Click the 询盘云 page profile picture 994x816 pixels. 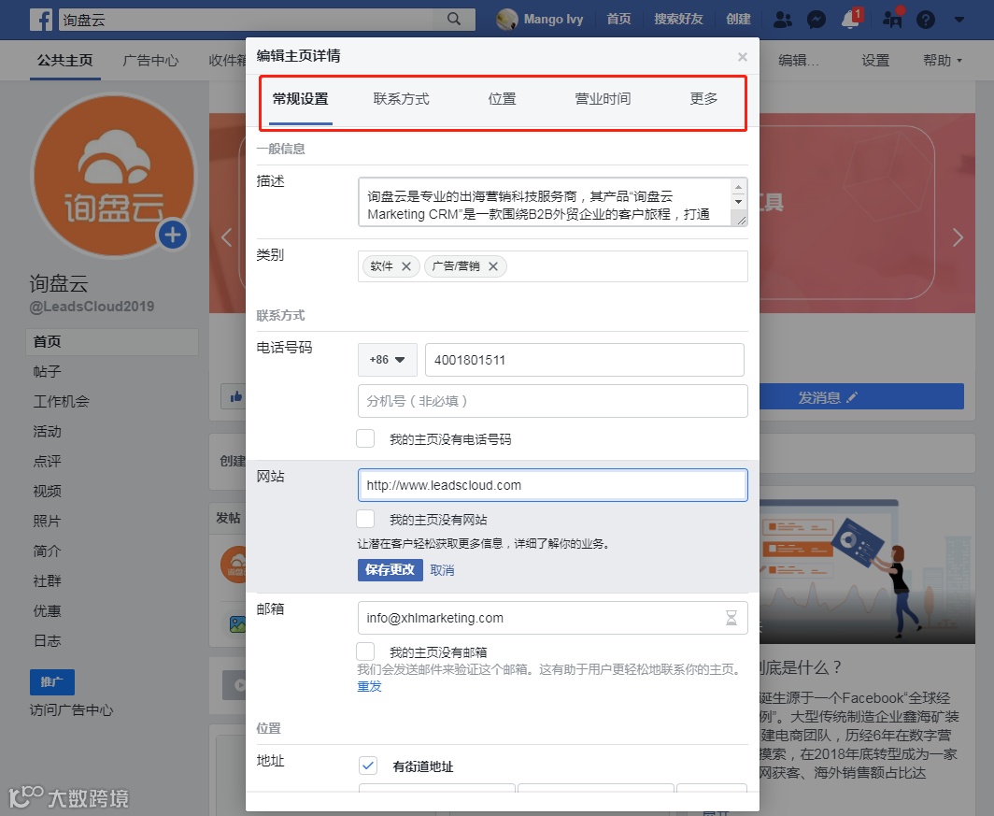pyautogui.click(x=114, y=176)
